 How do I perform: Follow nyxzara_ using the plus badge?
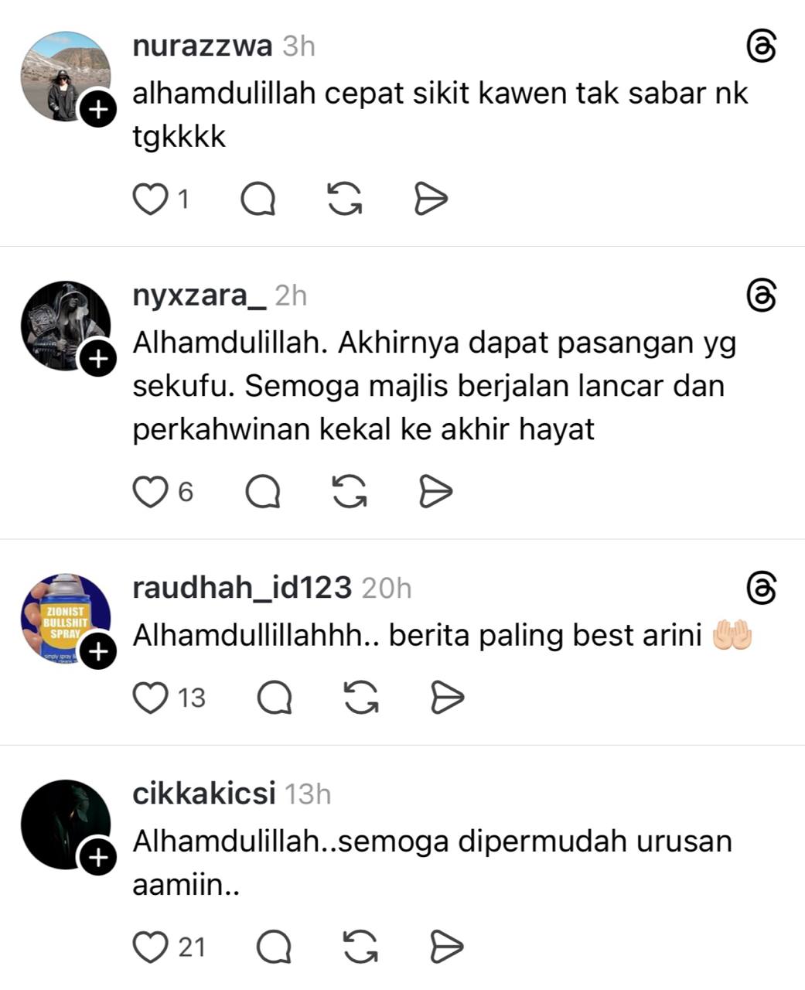(x=97, y=359)
